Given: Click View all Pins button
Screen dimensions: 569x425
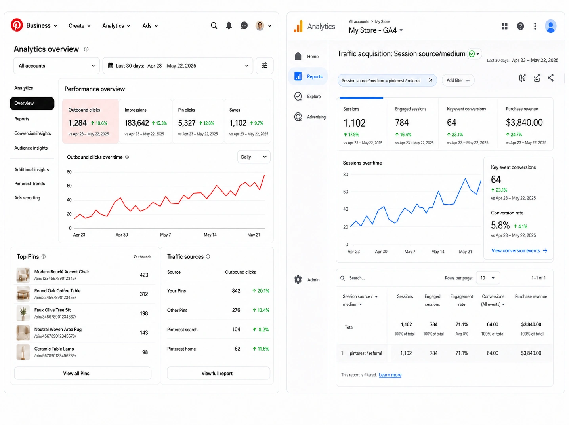Looking at the screenshot, I should coord(83,373).
